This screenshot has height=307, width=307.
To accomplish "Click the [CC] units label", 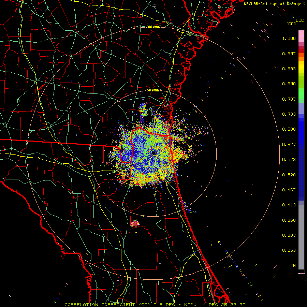I will 291,24.
